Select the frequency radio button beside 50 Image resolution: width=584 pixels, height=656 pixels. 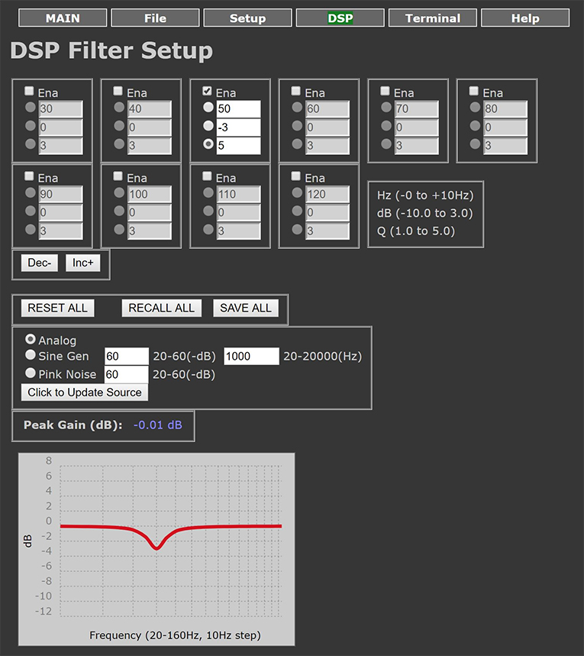pyautogui.click(x=208, y=108)
